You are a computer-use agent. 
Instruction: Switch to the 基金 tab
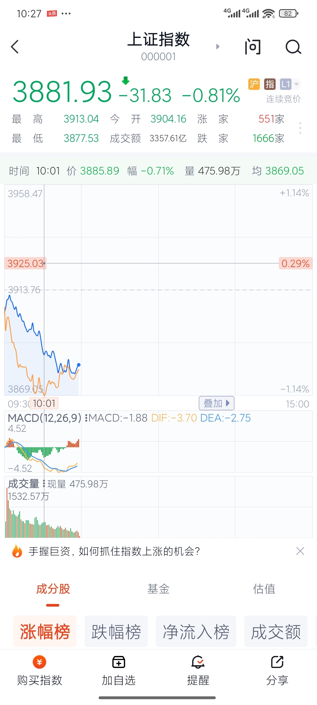(x=158, y=589)
